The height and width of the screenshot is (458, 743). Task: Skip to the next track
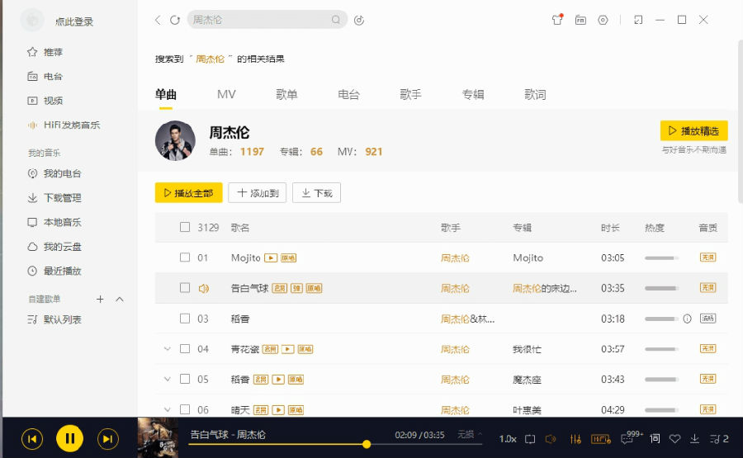point(107,438)
